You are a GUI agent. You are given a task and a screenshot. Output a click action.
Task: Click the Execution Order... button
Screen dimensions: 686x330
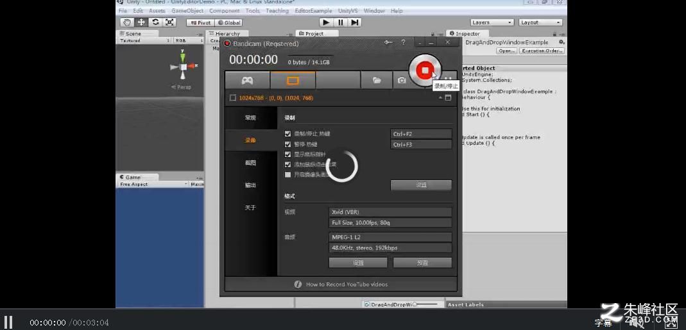click(542, 51)
